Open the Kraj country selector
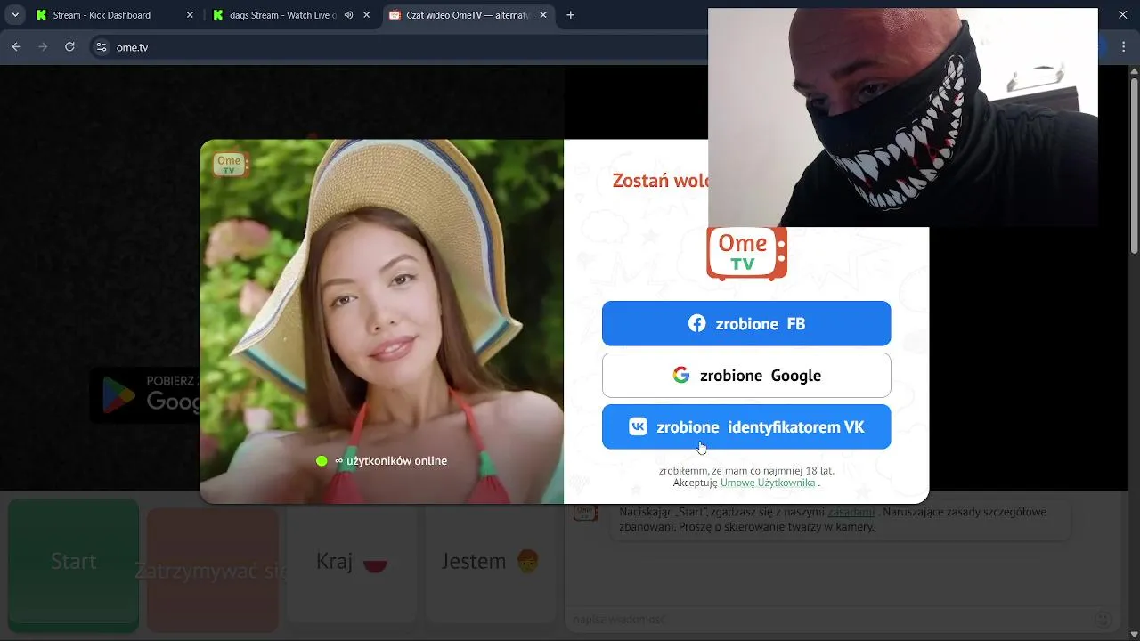Image resolution: width=1140 pixels, height=641 pixels. (353, 562)
